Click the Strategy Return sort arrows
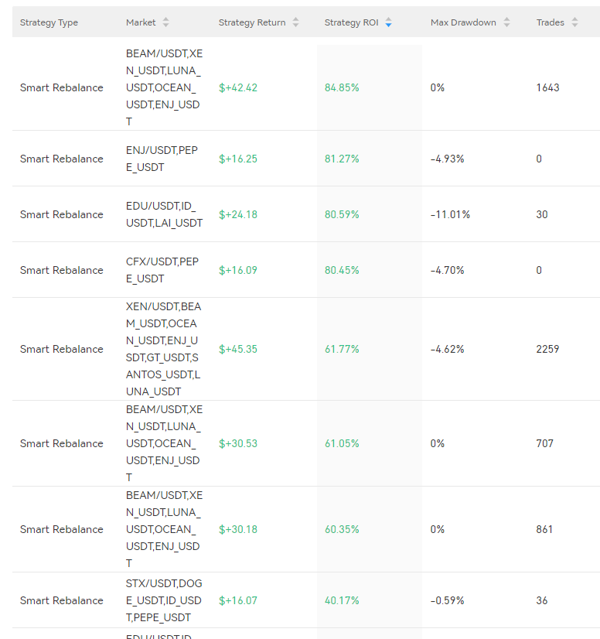 coord(295,22)
